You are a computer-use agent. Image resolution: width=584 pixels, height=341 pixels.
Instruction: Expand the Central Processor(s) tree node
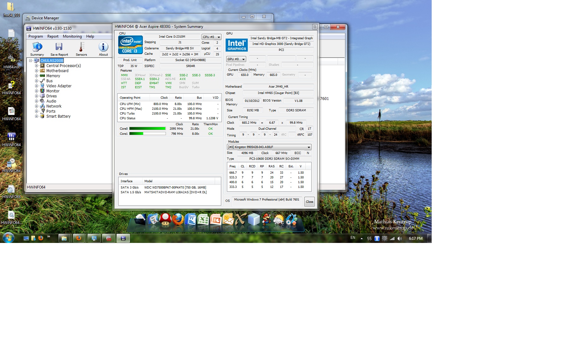tap(37, 66)
